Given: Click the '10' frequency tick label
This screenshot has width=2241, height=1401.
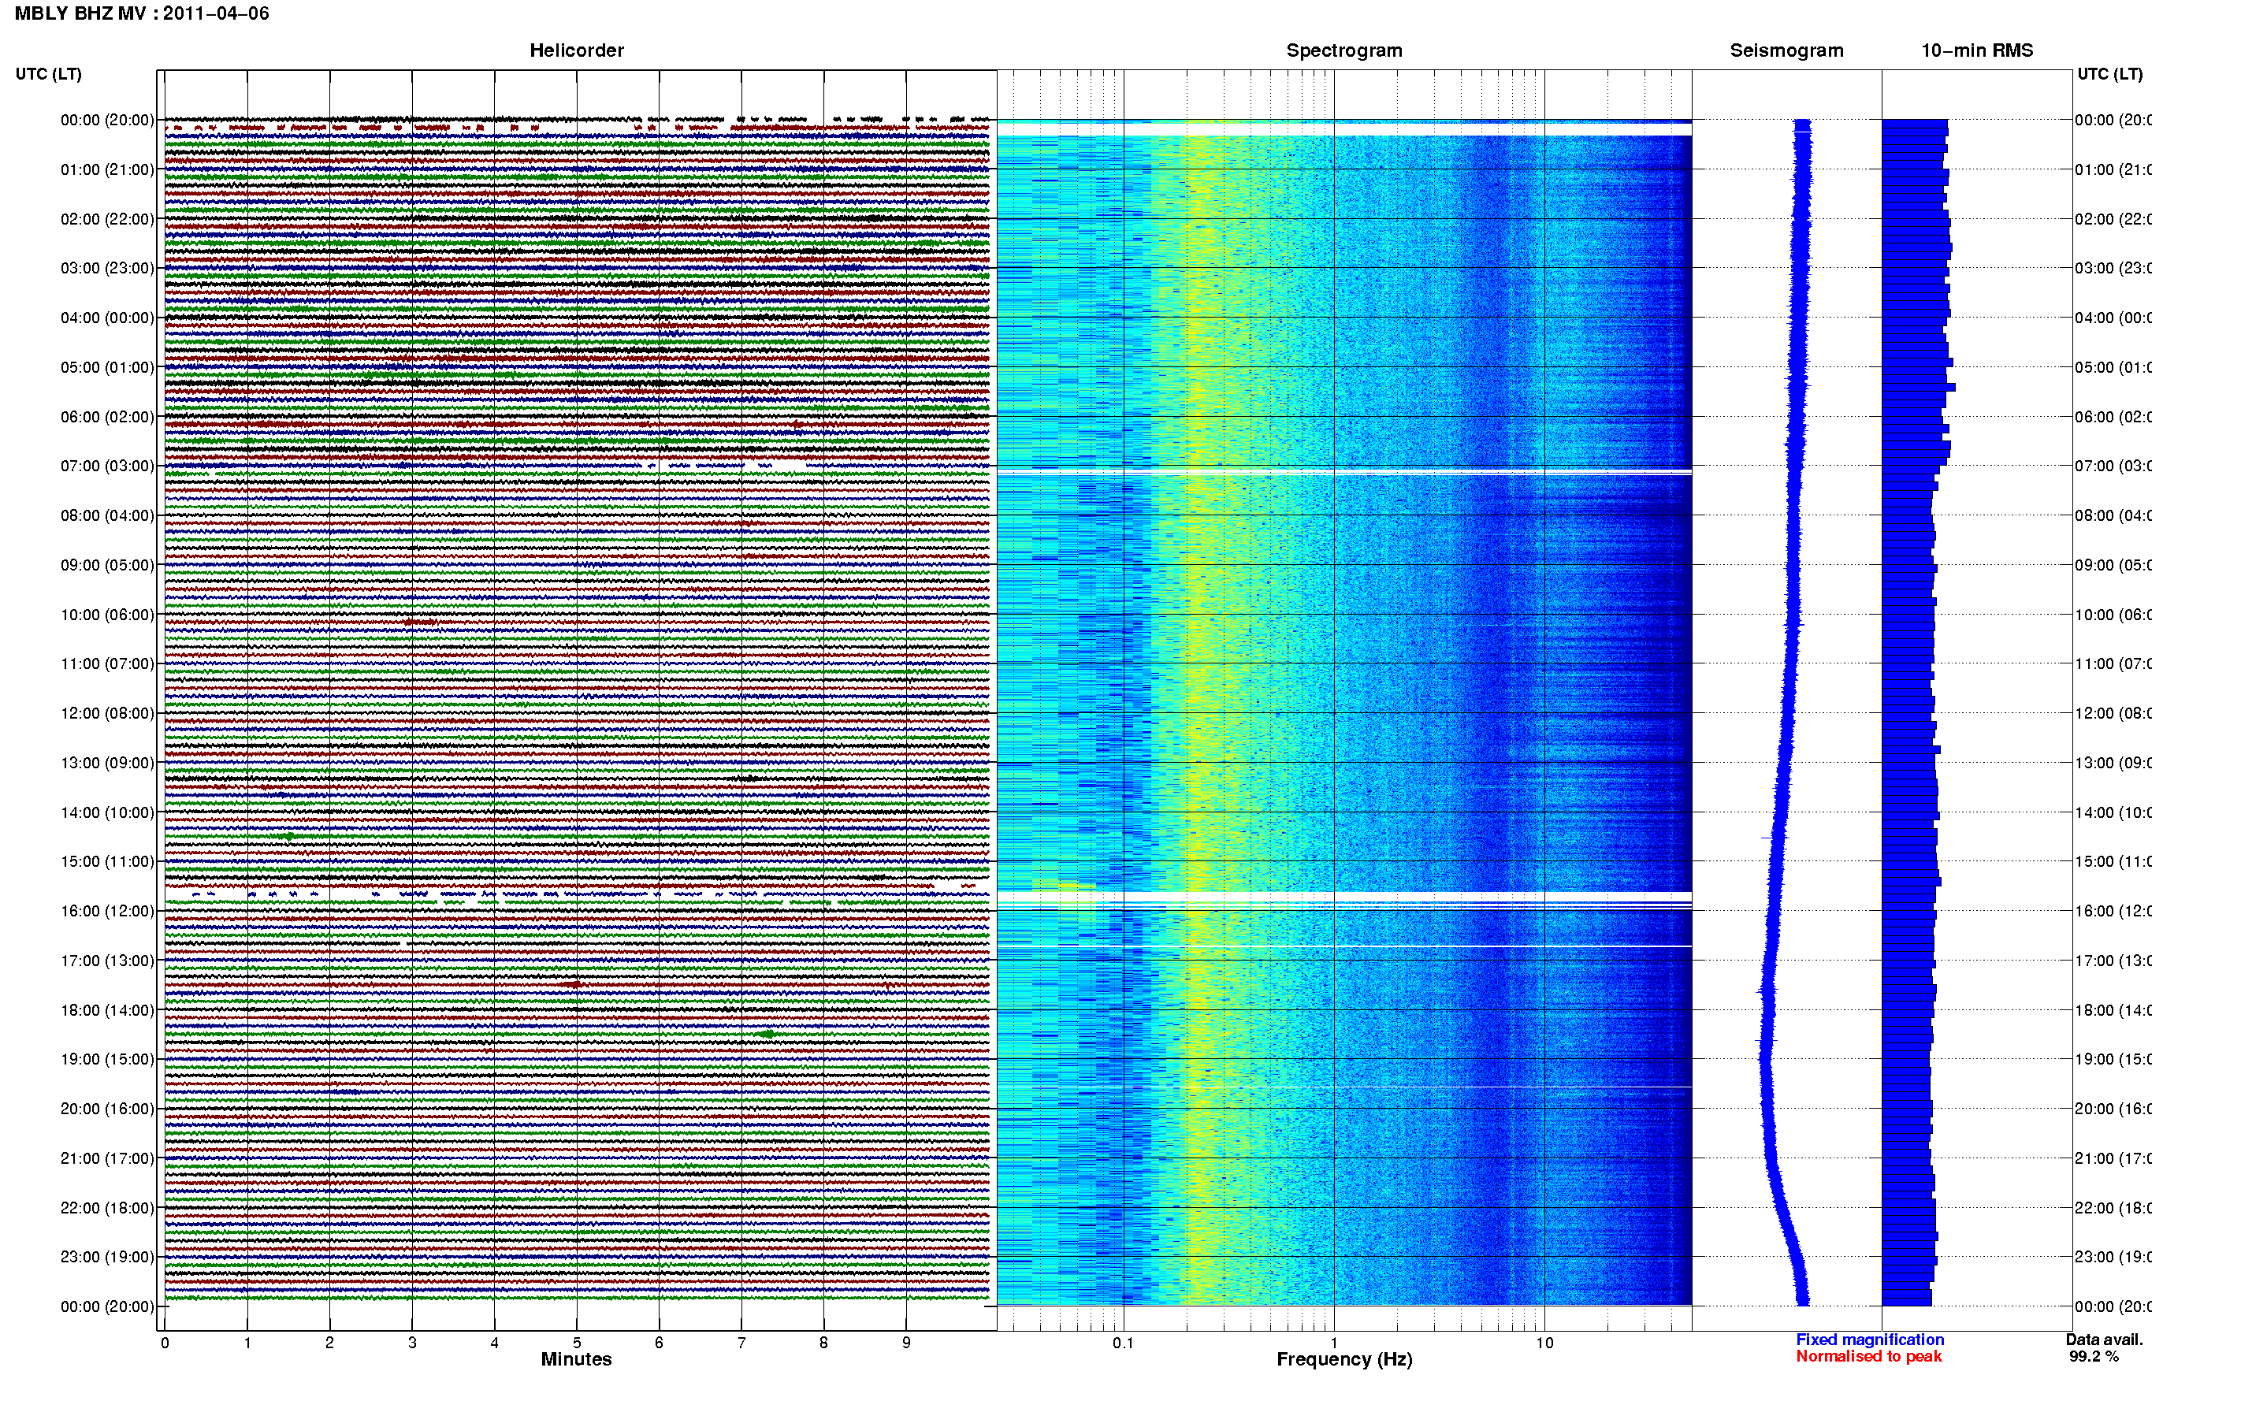Looking at the screenshot, I should tap(1544, 1343).
